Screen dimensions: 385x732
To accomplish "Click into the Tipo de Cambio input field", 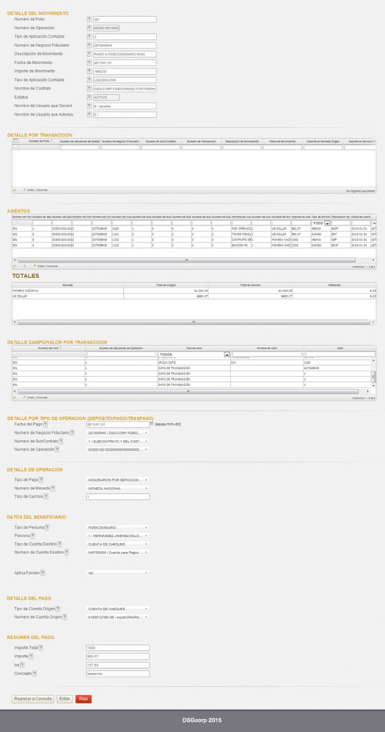I will tap(118, 497).
